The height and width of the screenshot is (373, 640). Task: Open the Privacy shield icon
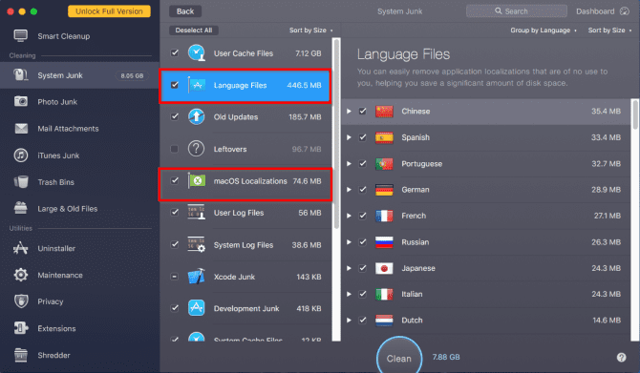pyautogui.click(x=21, y=301)
